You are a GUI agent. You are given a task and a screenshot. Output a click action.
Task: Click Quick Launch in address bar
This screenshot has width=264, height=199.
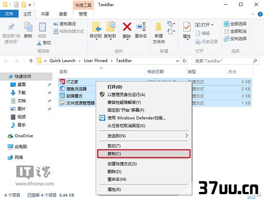[x=62, y=61]
